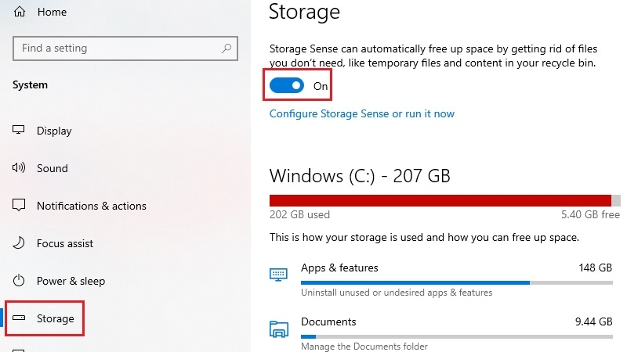Turn off the Storage Sense toggle
The width and height of the screenshot is (627, 352).
[x=287, y=85]
